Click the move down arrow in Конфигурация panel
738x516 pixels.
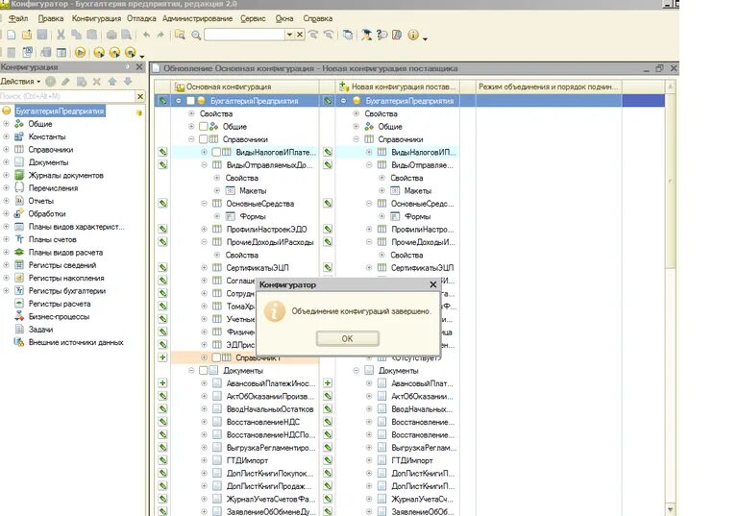coord(128,82)
